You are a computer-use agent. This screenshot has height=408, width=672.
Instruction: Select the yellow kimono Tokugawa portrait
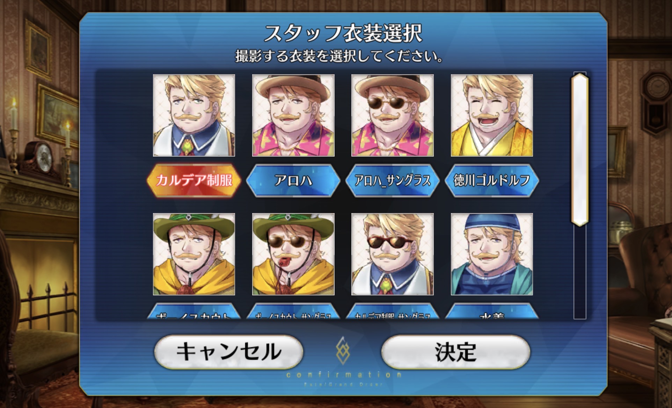pos(492,115)
